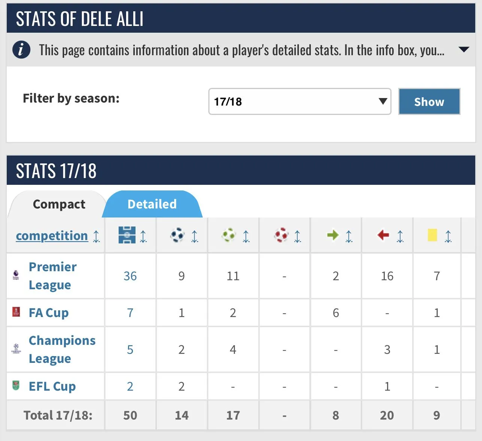Open the season filter dropdown

click(x=300, y=101)
